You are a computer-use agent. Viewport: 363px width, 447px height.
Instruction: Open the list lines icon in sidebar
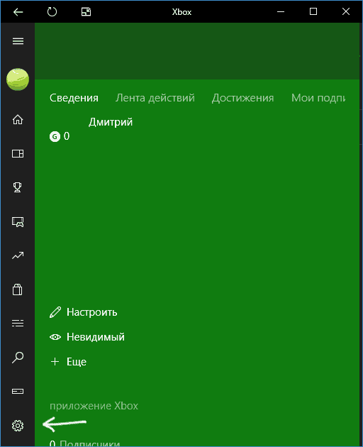tap(18, 323)
